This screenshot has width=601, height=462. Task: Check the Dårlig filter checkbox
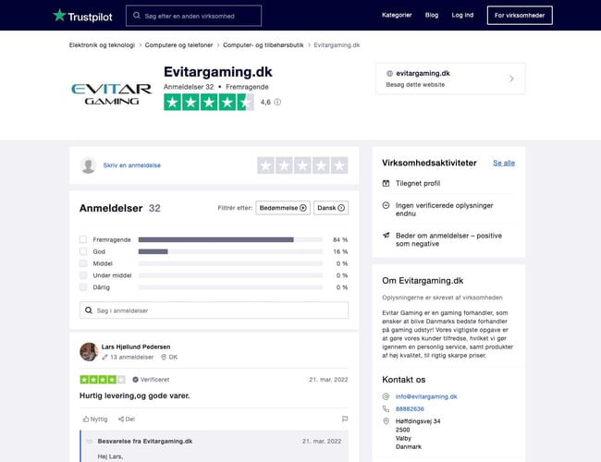pos(83,287)
